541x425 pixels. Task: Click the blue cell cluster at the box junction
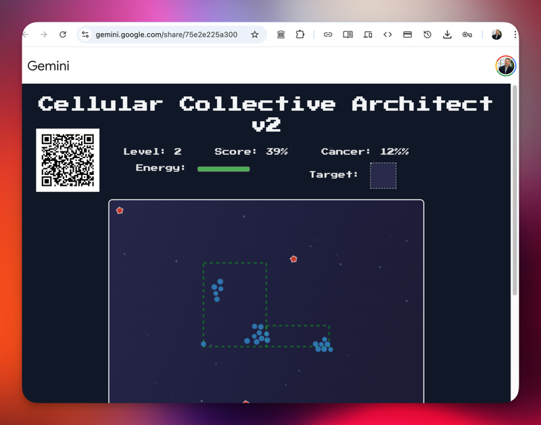coord(259,334)
